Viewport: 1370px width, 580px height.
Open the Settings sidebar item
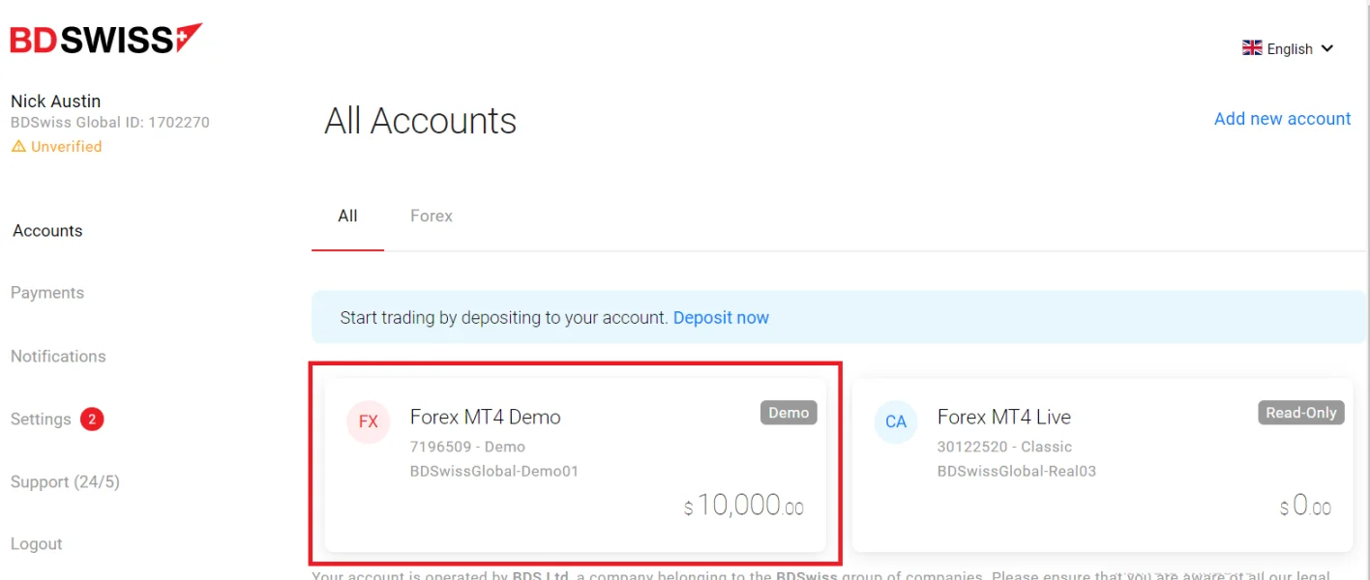41,420
